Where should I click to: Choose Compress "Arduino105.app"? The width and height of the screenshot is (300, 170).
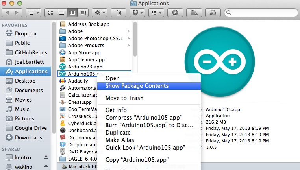tap(149, 118)
